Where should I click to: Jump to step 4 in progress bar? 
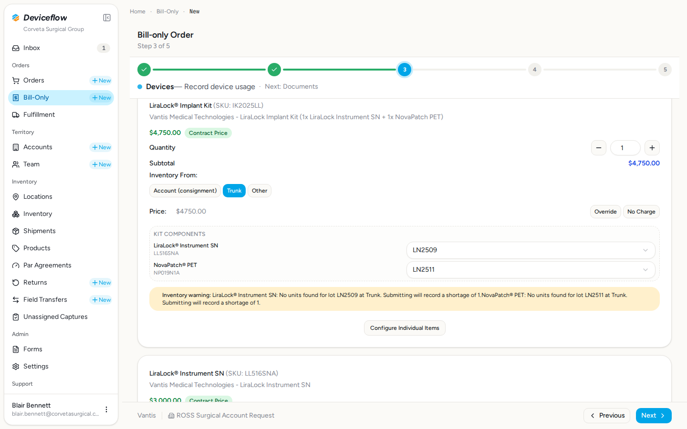535,70
